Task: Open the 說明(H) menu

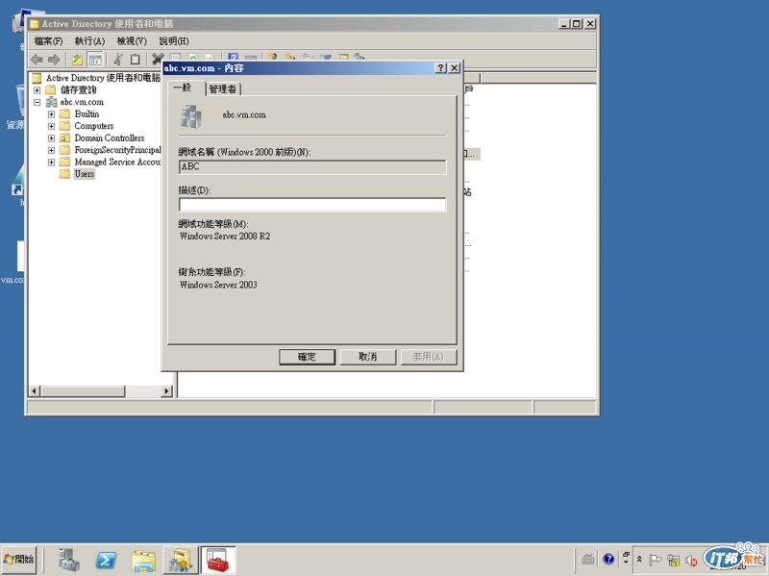Action: [174, 41]
